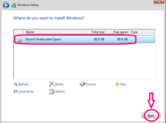The height and width of the screenshot is (123, 166).
Task: Sort by the Type column header
Action: click(x=142, y=32)
